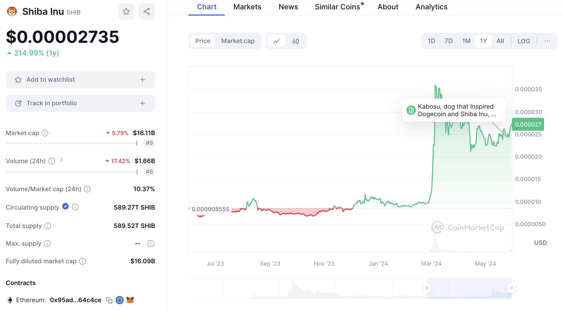Select the All time range
Screen dimensions: 562x311
[500, 41]
